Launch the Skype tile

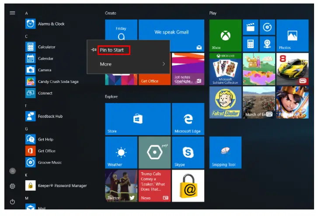coord(188,152)
